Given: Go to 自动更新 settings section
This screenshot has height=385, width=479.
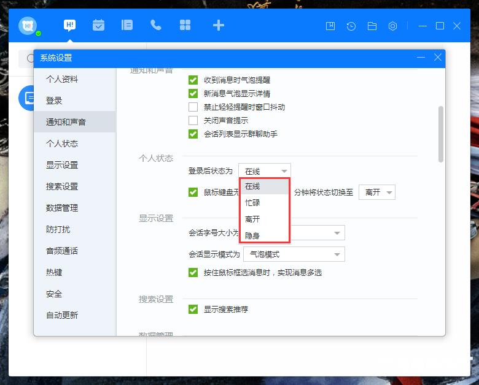Looking at the screenshot, I should (75, 315).
